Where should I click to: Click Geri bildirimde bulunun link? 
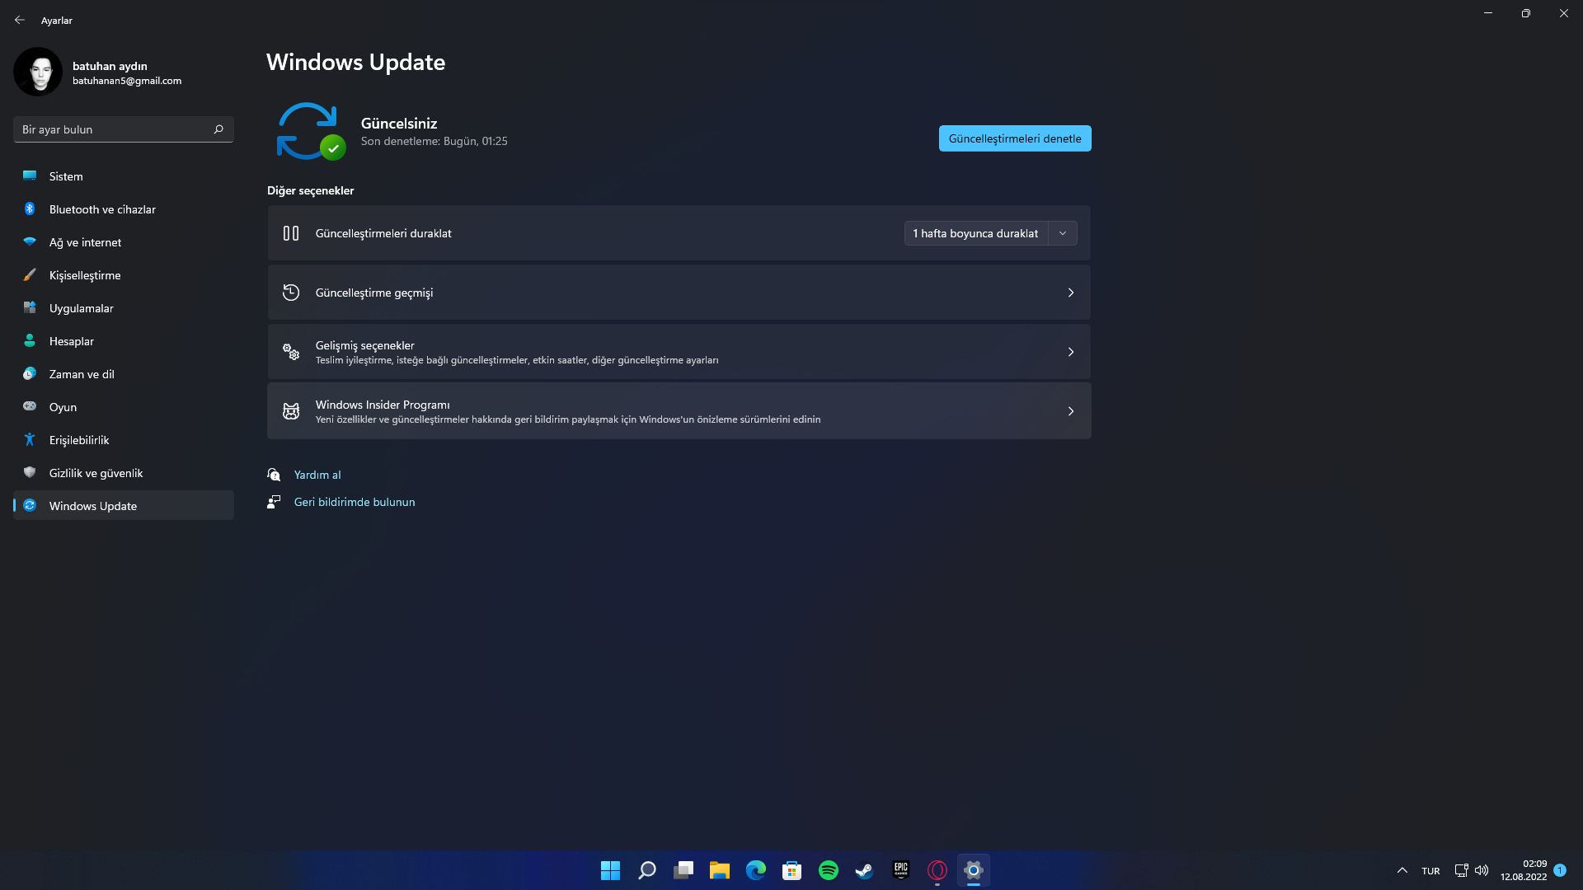pyautogui.click(x=355, y=502)
